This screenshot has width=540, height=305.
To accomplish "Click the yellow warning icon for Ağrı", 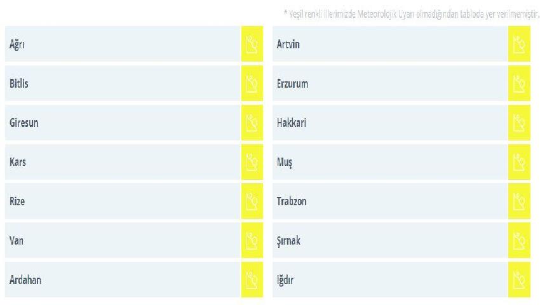I will pyautogui.click(x=252, y=44).
